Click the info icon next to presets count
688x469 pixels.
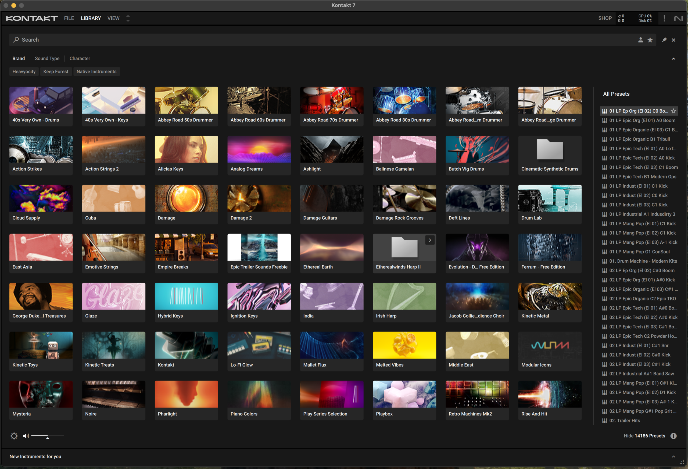tap(673, 436)
